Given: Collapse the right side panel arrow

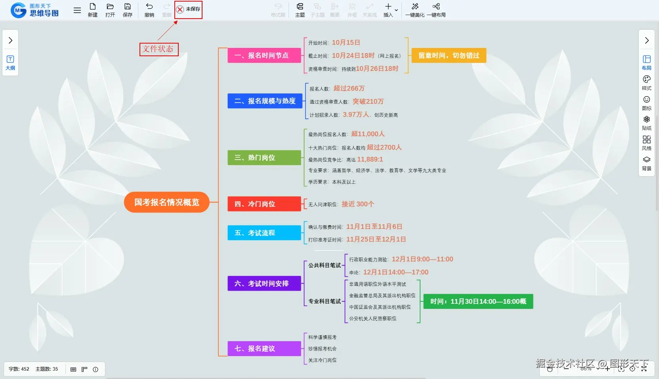Looking at the screenshot, I should (x=647, y=40).
